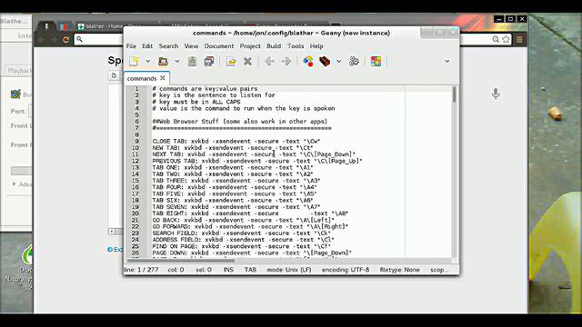This screenshot has height=327, width=582.
Task: Click the line 1 / 277 status entry
Action: (x=141, y=270)
